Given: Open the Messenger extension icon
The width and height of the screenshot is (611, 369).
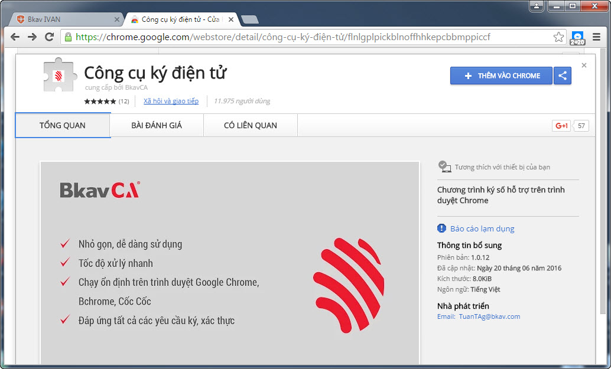Looking at the screenshot, I should [x=577, y=38].
